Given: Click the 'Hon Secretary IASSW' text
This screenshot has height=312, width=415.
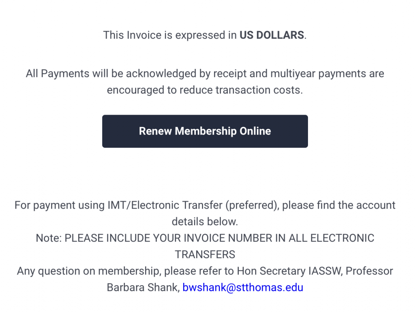Looking at the screenshot, I should coord(289,271).
